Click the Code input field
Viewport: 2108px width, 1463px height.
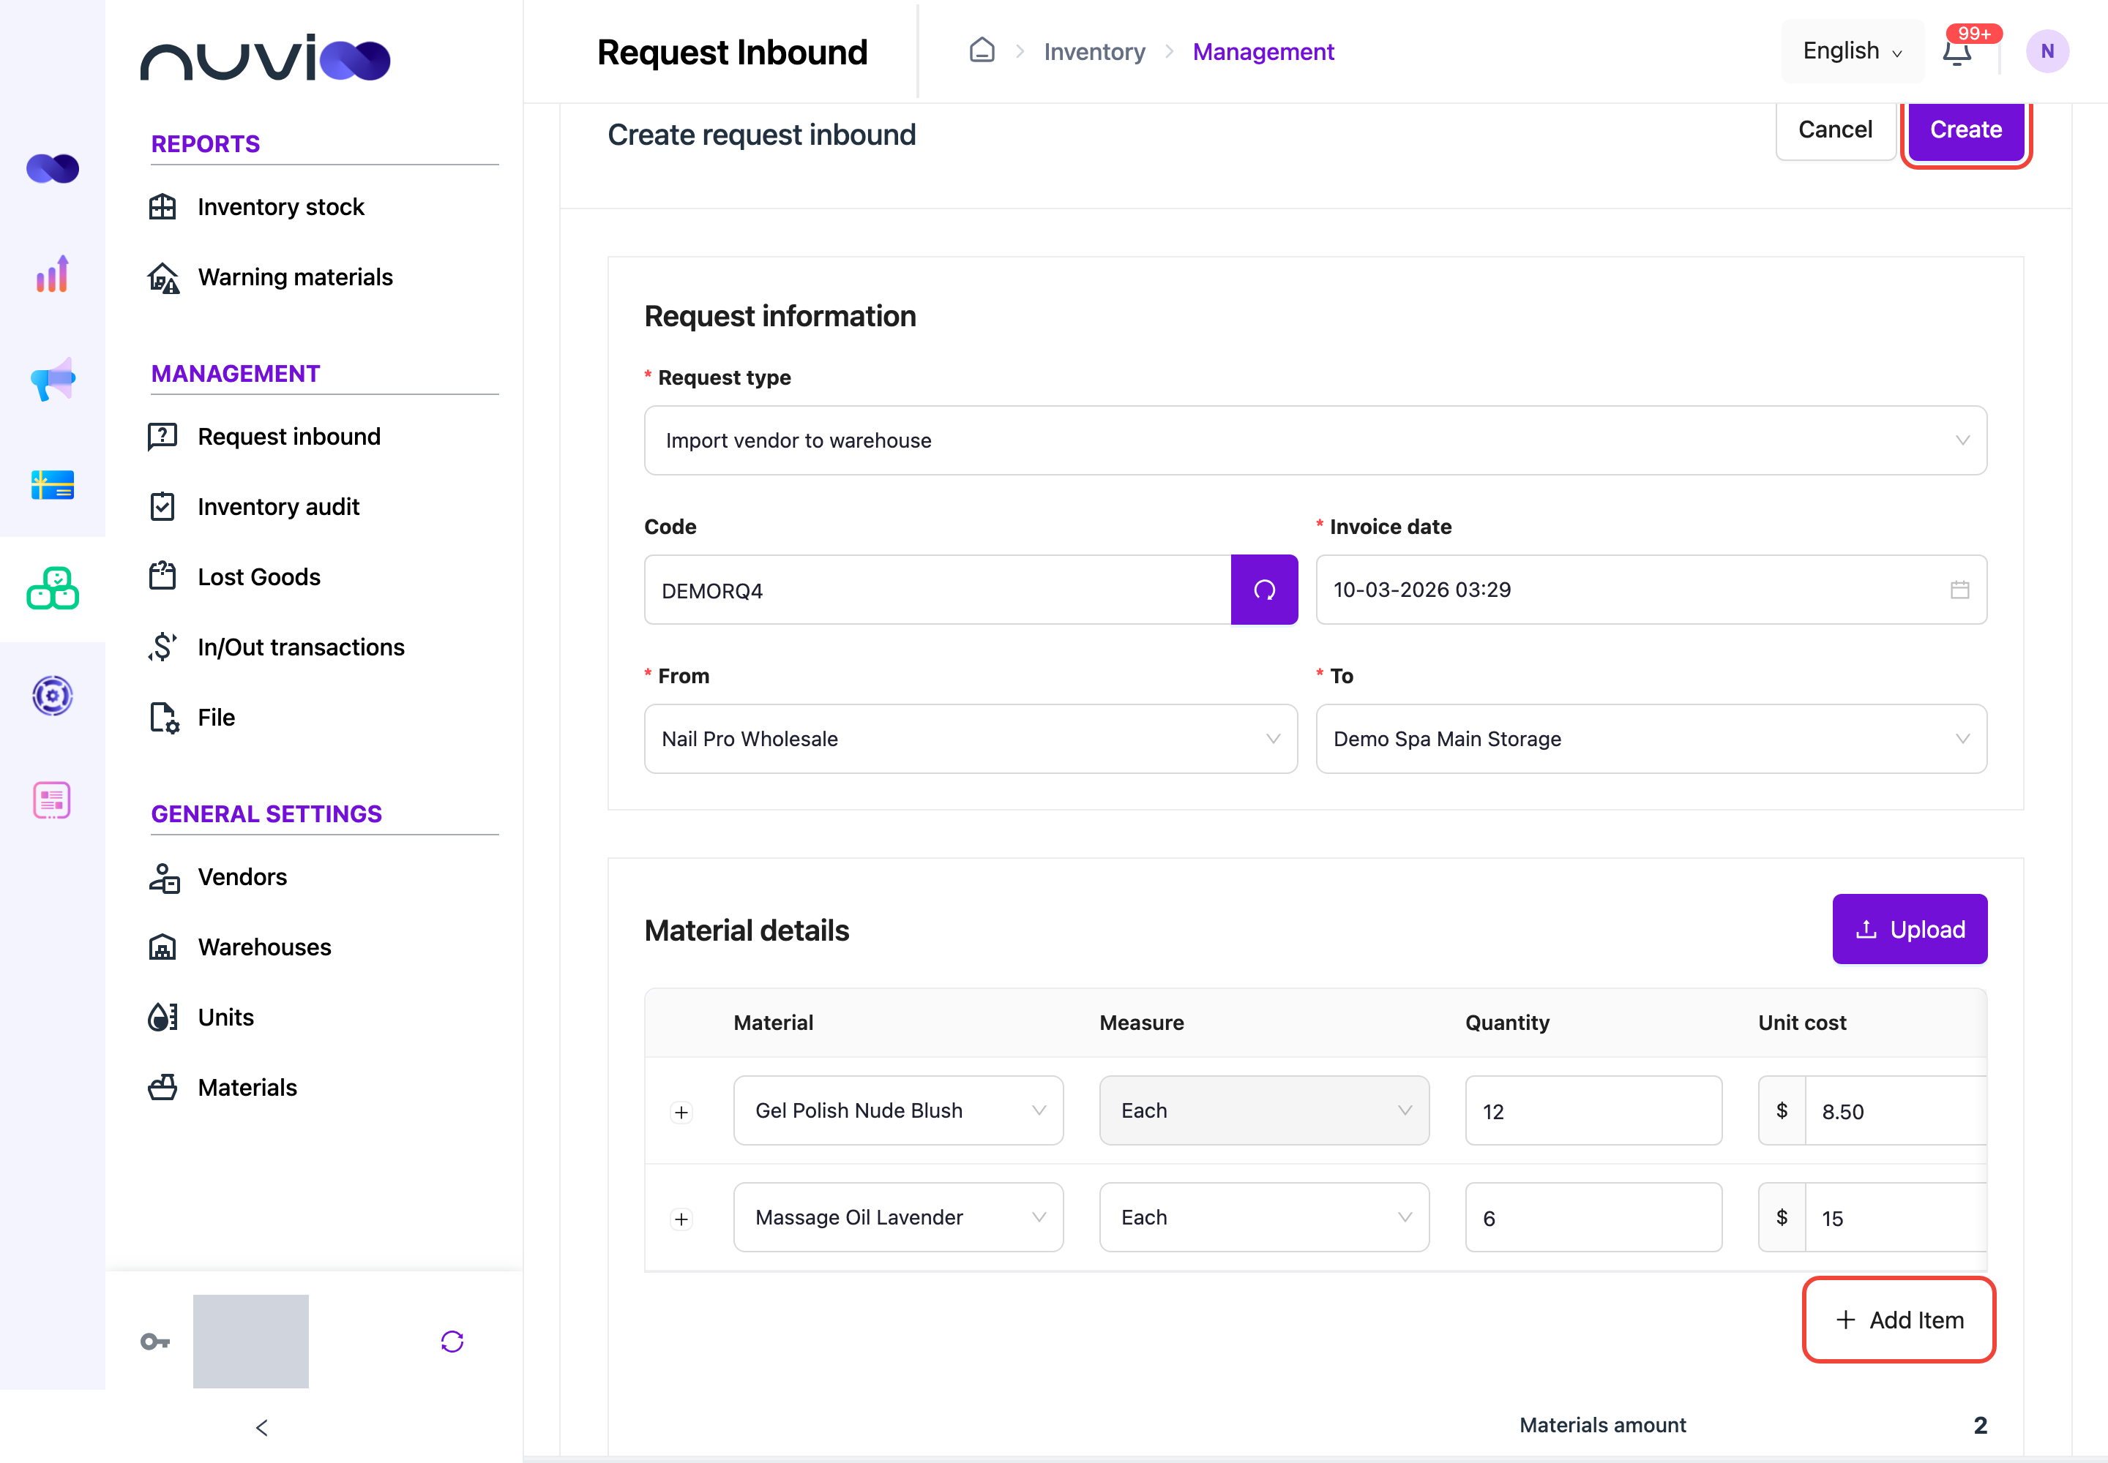[938, 590]
